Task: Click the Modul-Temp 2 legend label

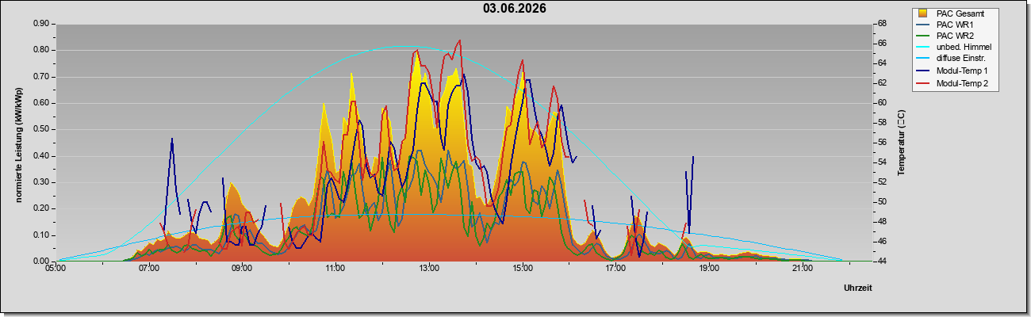Action: click(x=962, y=82)
